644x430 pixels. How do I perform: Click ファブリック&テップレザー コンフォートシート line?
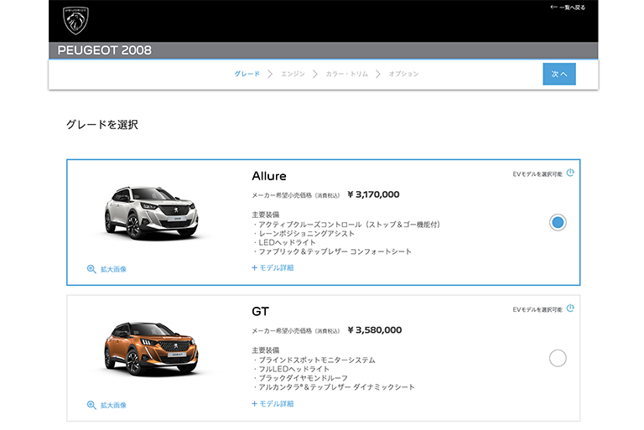pyautogui.click(x=333, y=251)
